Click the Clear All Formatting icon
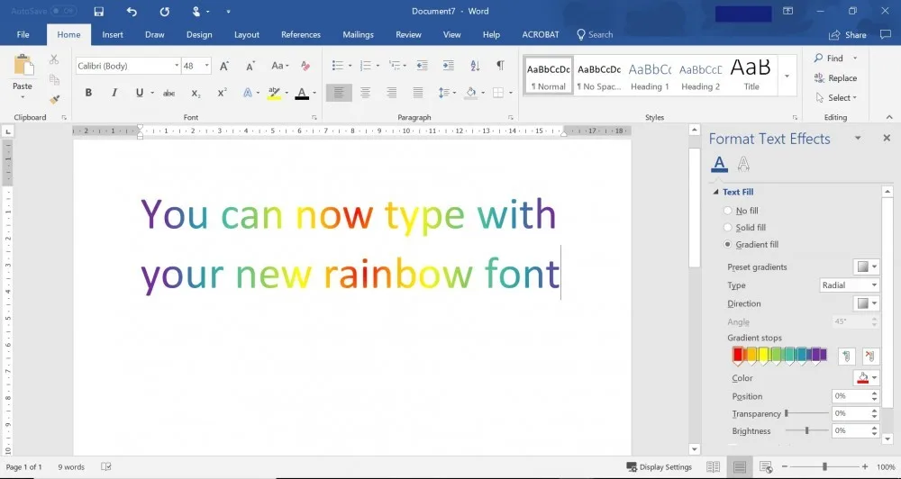901x479 pixels. [305, 66]
